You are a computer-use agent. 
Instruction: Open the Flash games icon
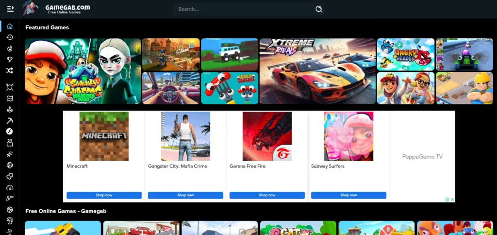click(x=10, y=132)
